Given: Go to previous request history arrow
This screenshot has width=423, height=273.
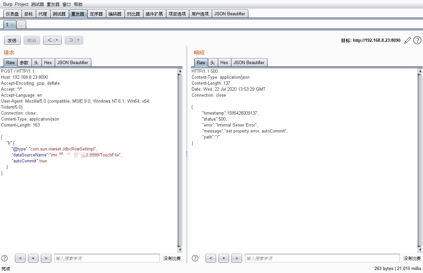Looking at the screenshot, I should point(49,40).
